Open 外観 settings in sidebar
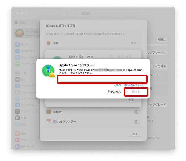 click(21, 118)
